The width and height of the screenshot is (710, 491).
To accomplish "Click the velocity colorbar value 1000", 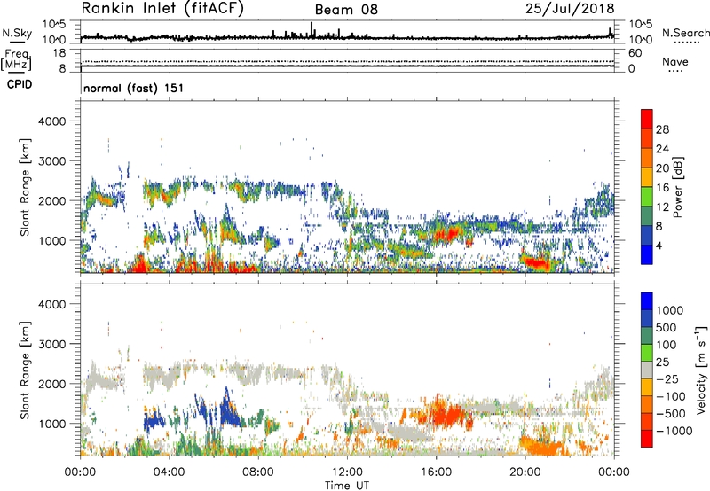I will tap(670, 310).
